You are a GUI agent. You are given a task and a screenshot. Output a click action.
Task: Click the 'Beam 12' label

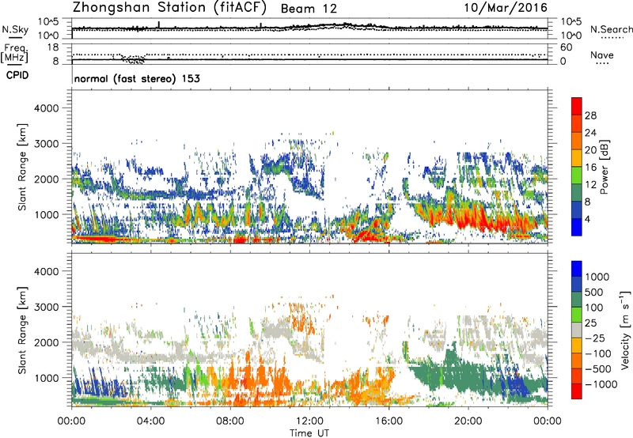309,9
